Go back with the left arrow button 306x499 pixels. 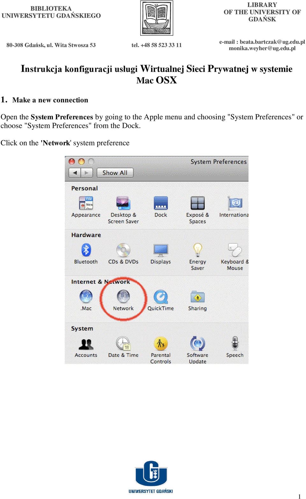coord(75,173)
